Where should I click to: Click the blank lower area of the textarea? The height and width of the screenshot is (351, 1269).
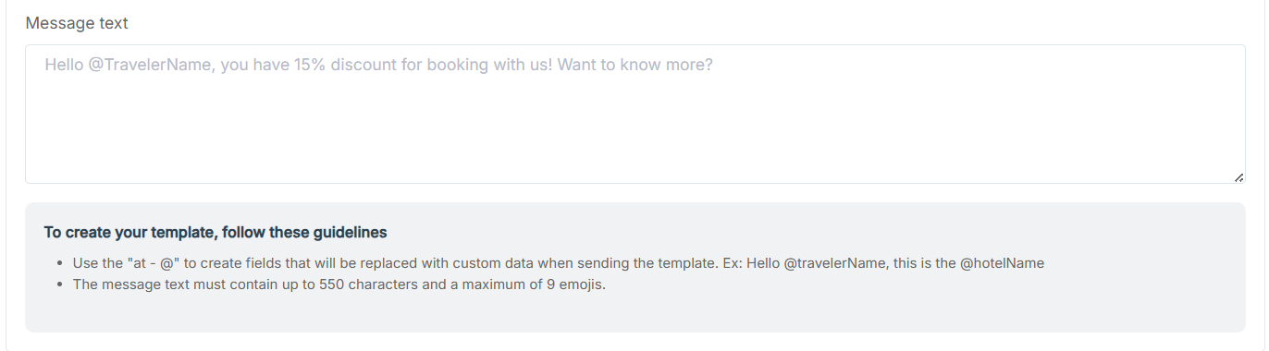tap(634, 139)
